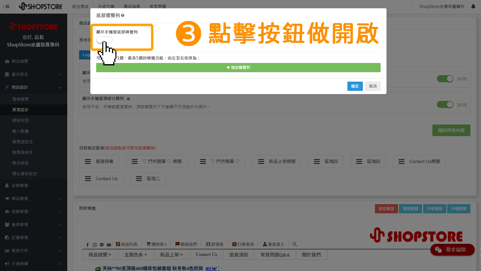
Task: Switch preview to 電腦螢幕
Action: pyautogui.click(x=411, y=209)
